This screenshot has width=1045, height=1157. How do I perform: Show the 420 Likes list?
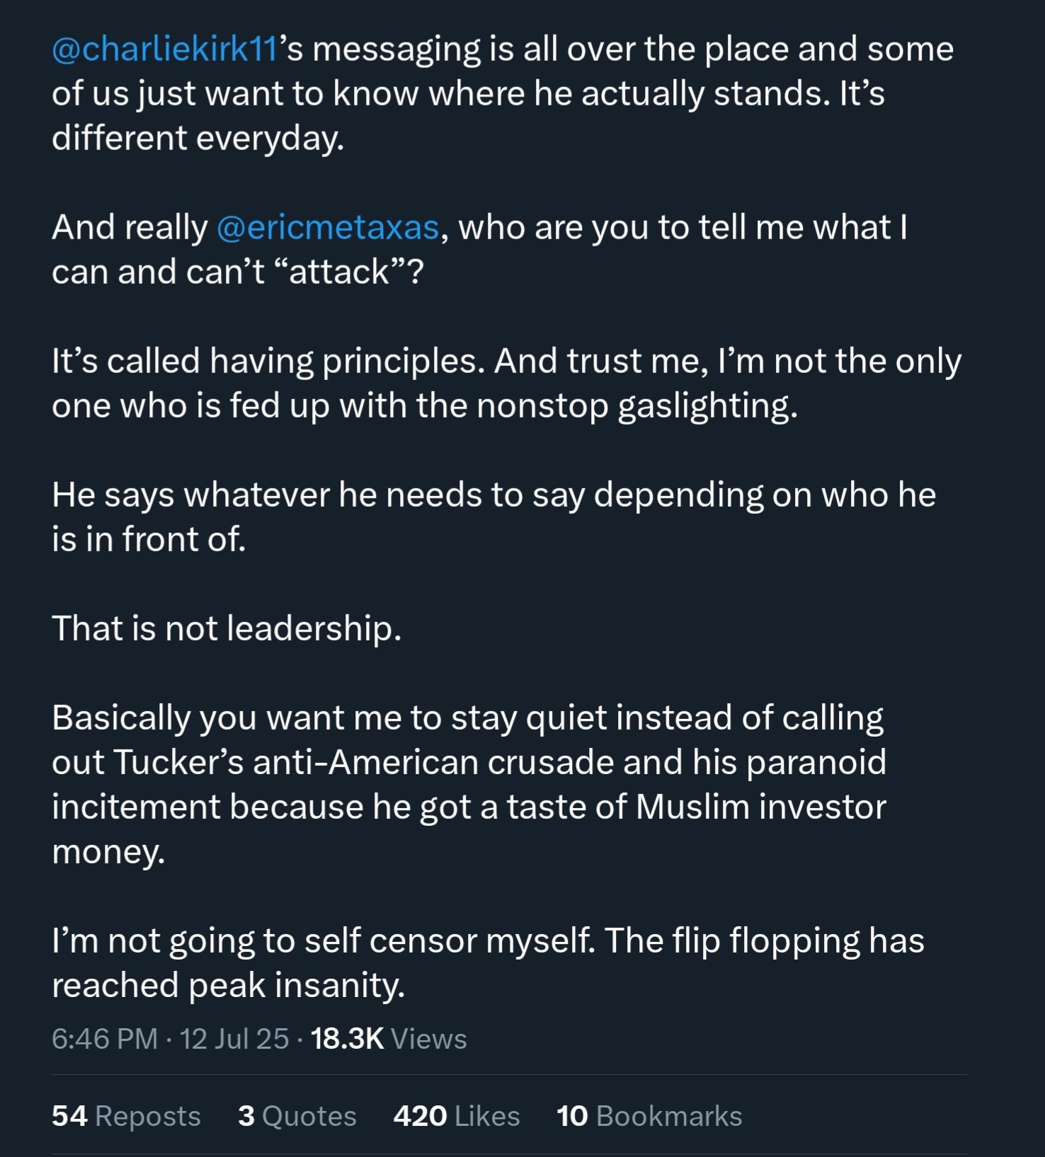tap(457, 1116)
